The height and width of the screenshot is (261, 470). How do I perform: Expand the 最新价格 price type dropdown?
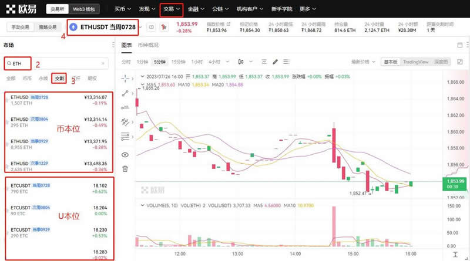(364, 62)
